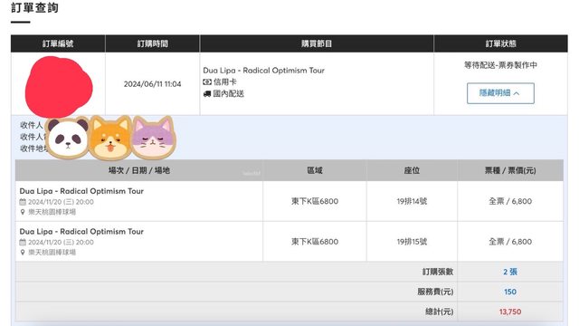The height and width of the screenshot is (326, 579).
Task: Click the panda sticker
Action: point(68,139)
